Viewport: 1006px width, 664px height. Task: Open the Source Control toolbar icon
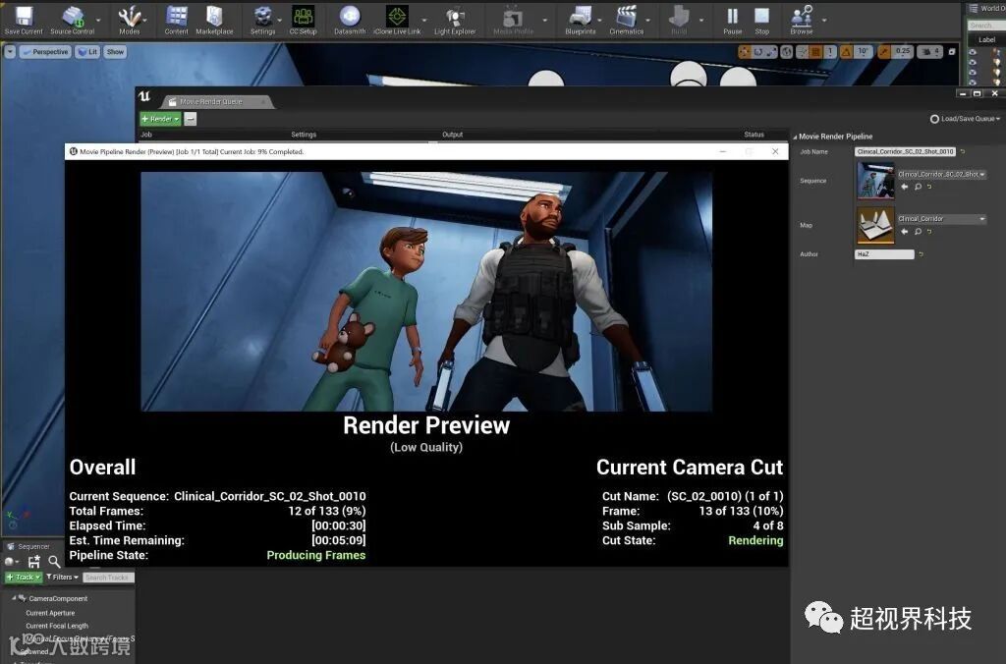click(72, 21)
